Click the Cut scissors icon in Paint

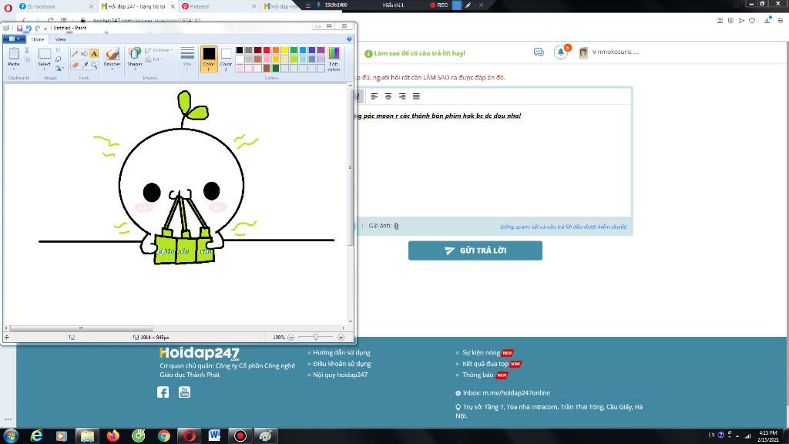27,50
